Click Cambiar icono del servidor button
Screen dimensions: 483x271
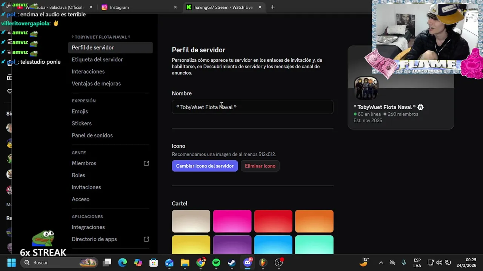coord(205,166)
